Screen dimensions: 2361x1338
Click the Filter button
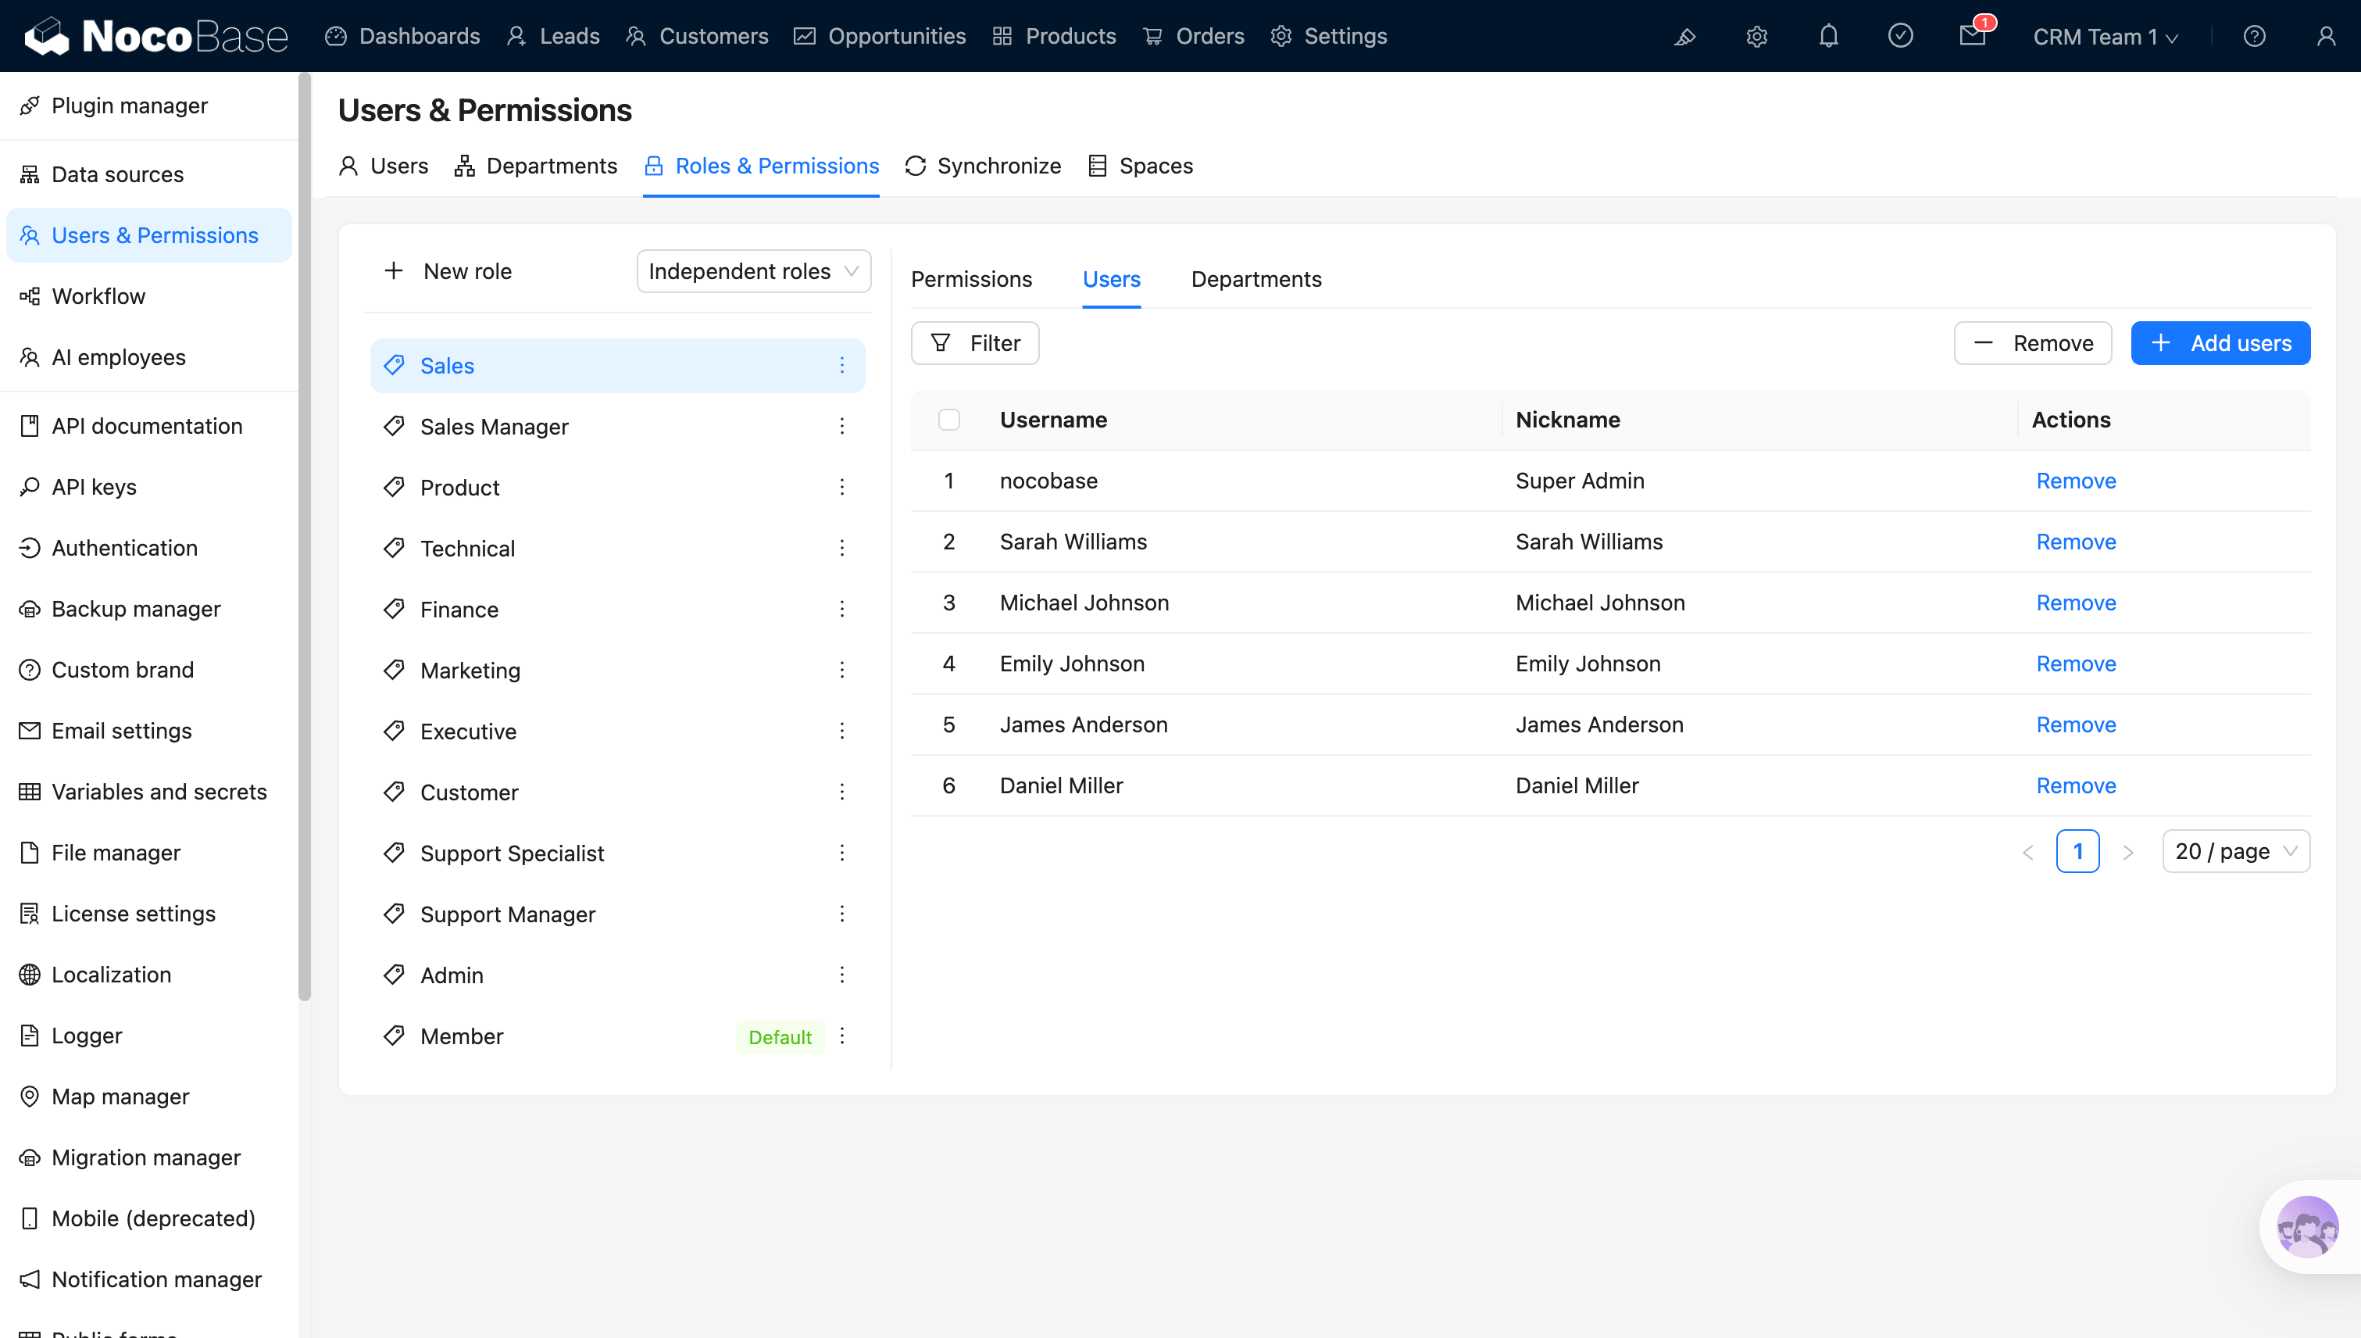click(x=975, y=344)
